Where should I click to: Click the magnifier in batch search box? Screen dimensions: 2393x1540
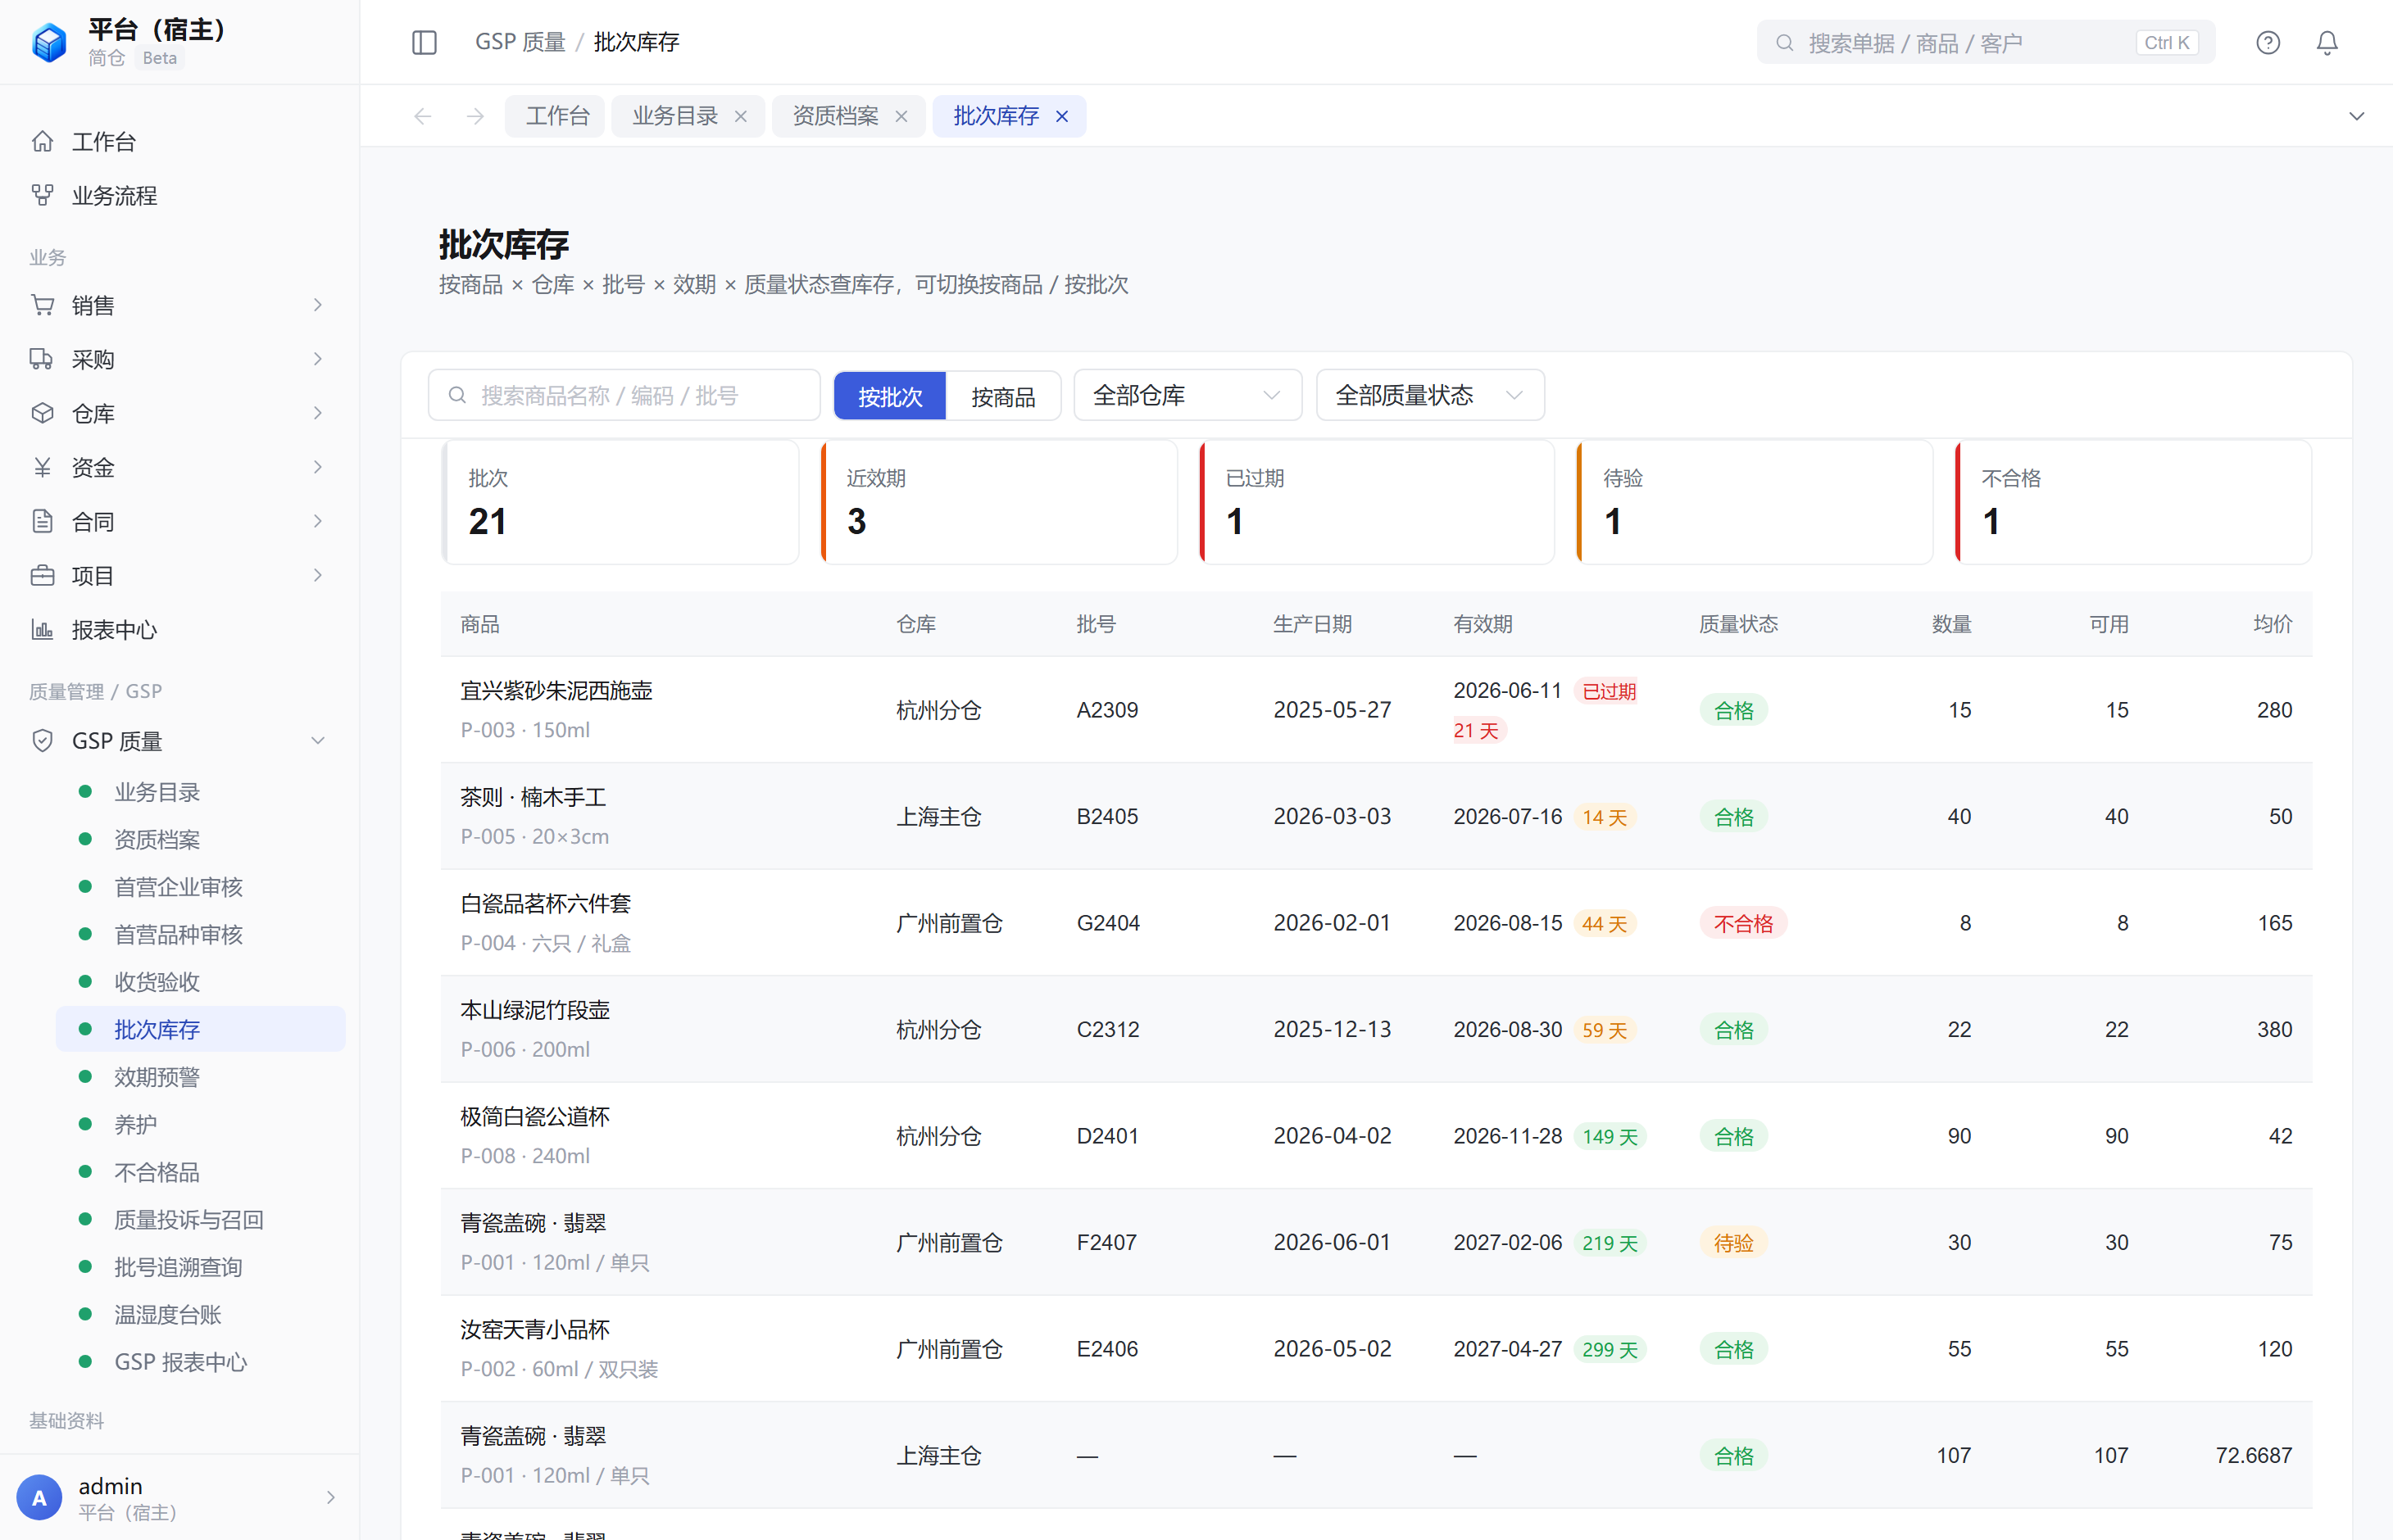(457, 395)
